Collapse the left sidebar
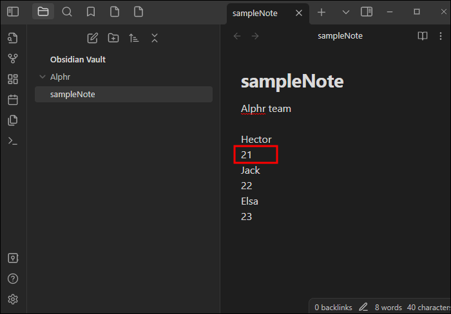Viewport: 451px width, 314px height. tap(13, 12)
